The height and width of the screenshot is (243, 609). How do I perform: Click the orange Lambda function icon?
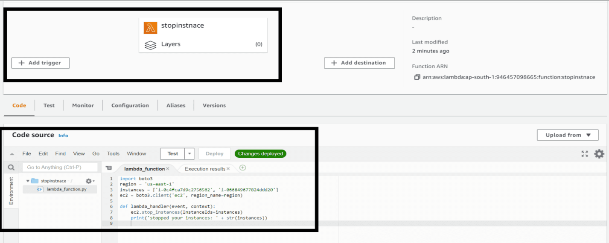(x=150, y=28)
